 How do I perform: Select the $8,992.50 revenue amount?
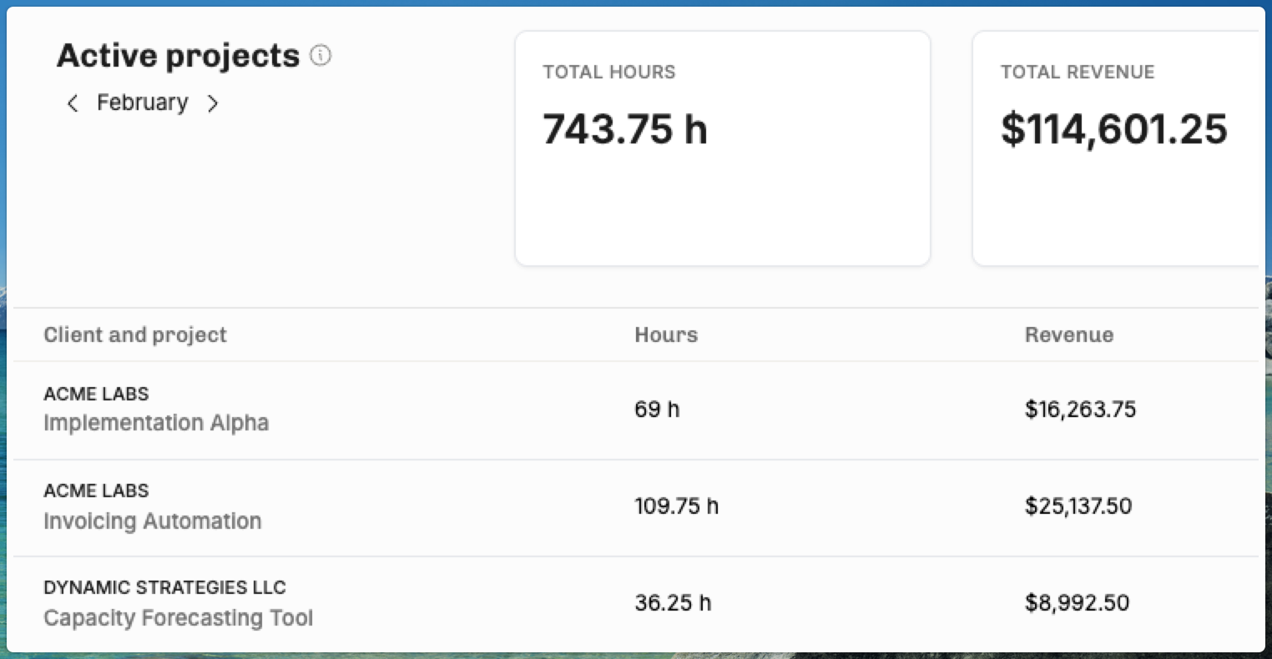(x=1077, y=603)
